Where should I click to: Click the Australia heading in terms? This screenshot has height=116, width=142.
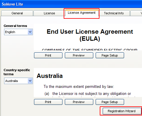coord(50,76)
